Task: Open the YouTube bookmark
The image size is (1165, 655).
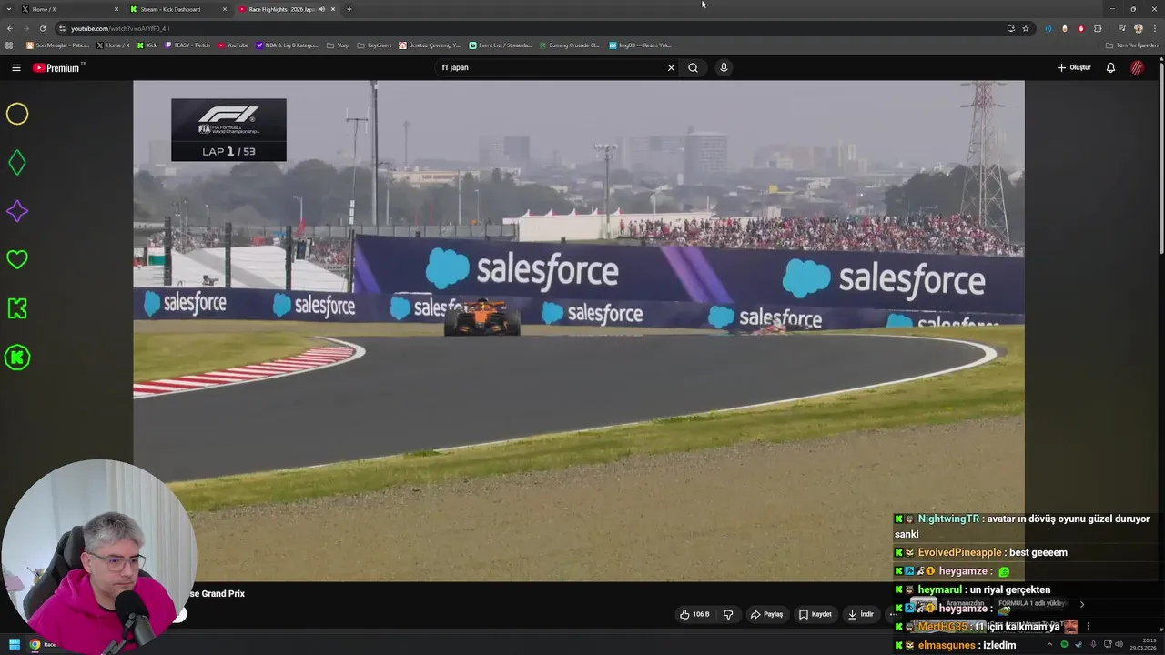Action: [233, 45]
